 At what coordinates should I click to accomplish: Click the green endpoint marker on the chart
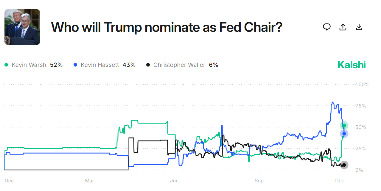[x=344, y=126]
